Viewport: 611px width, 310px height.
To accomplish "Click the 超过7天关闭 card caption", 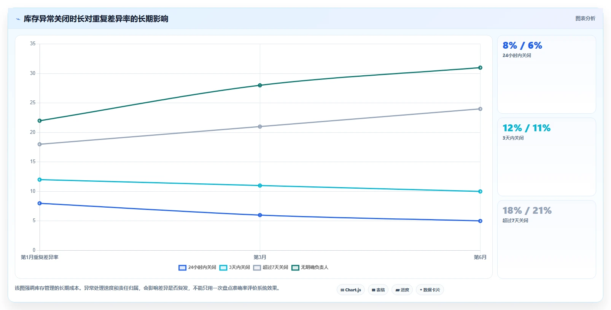I will (515, 221).
